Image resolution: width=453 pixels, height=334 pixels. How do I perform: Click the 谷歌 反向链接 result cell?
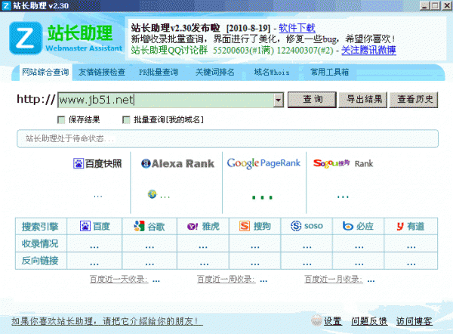click(x=149, y=261)
